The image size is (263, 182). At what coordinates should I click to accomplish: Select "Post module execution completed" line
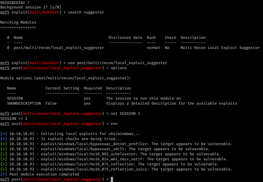(x=44, y=174)
